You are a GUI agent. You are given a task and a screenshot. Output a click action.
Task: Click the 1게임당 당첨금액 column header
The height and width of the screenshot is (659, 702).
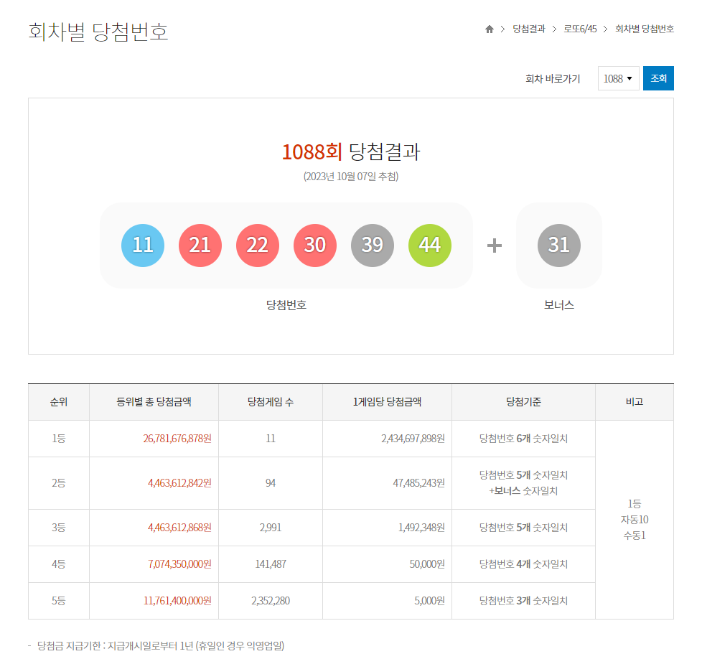pyautogui.click(x=388, y=402)
